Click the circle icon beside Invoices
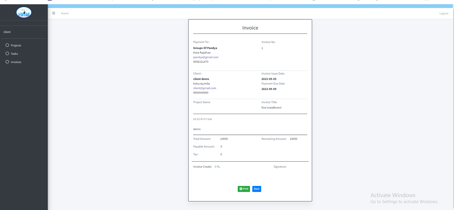Image resolution: width=454 pixels, height=210 pixels. click(x=7, y=62)
